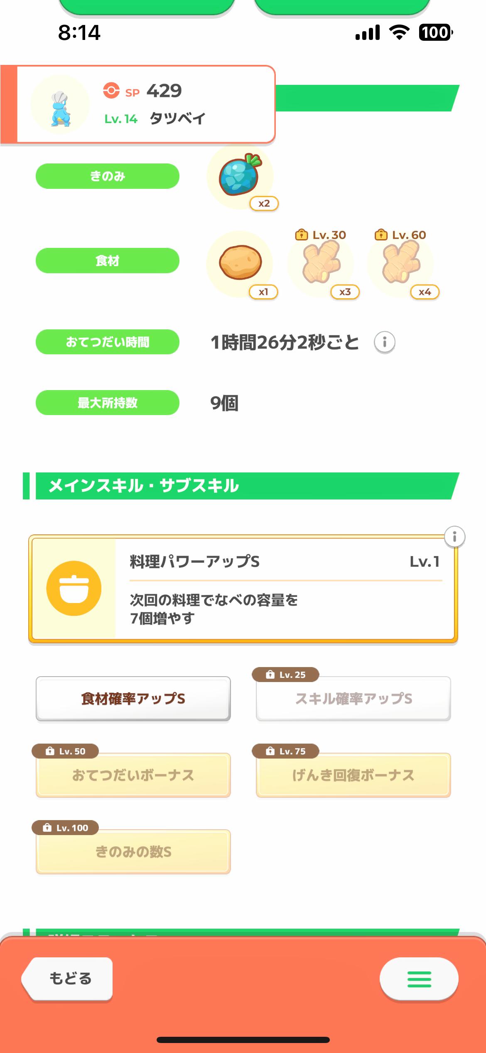Open main skill info icon

(x=454, y=536)
